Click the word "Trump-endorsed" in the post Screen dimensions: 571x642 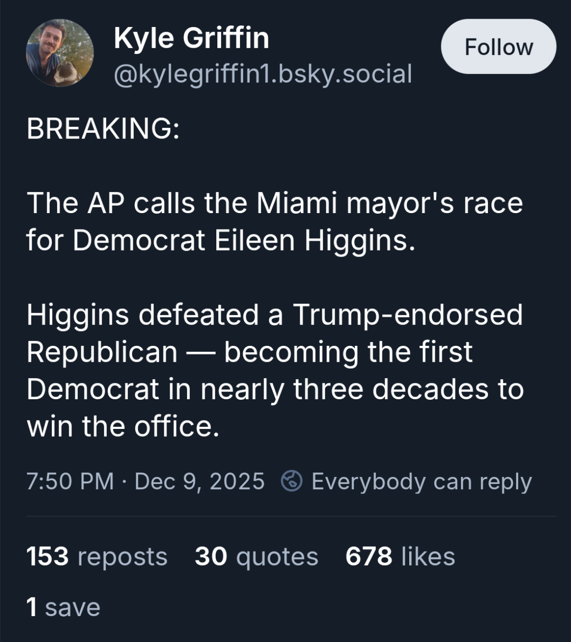pyautogui.click(x=408, y=315)
